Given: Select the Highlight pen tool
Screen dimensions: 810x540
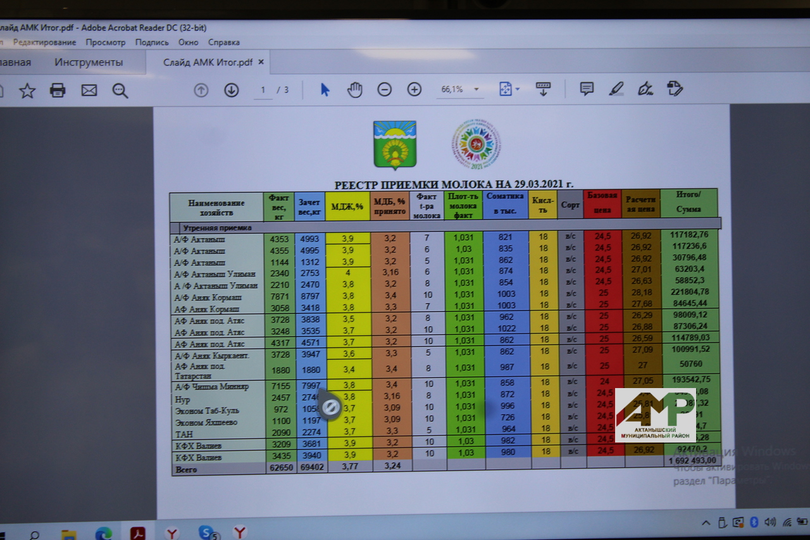Looking at the screenshot, I should pyautogui.click(x=616, y=89).
